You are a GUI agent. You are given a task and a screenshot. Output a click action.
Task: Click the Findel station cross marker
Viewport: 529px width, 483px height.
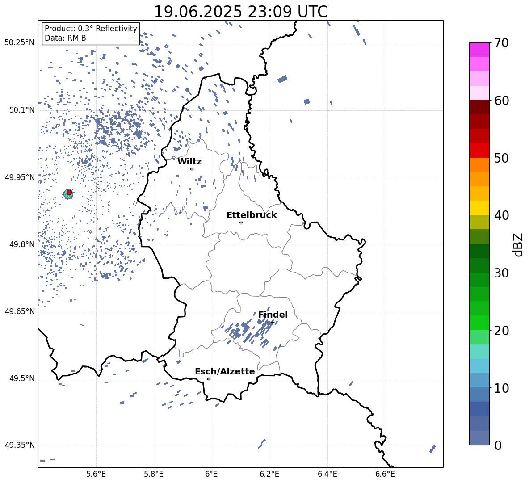[x=272, y=322]
